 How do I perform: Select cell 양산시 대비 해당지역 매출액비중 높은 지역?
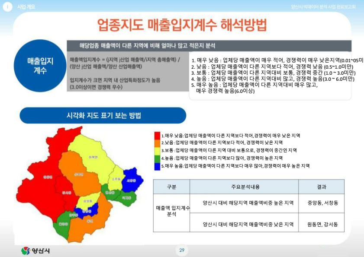(244, 203)
